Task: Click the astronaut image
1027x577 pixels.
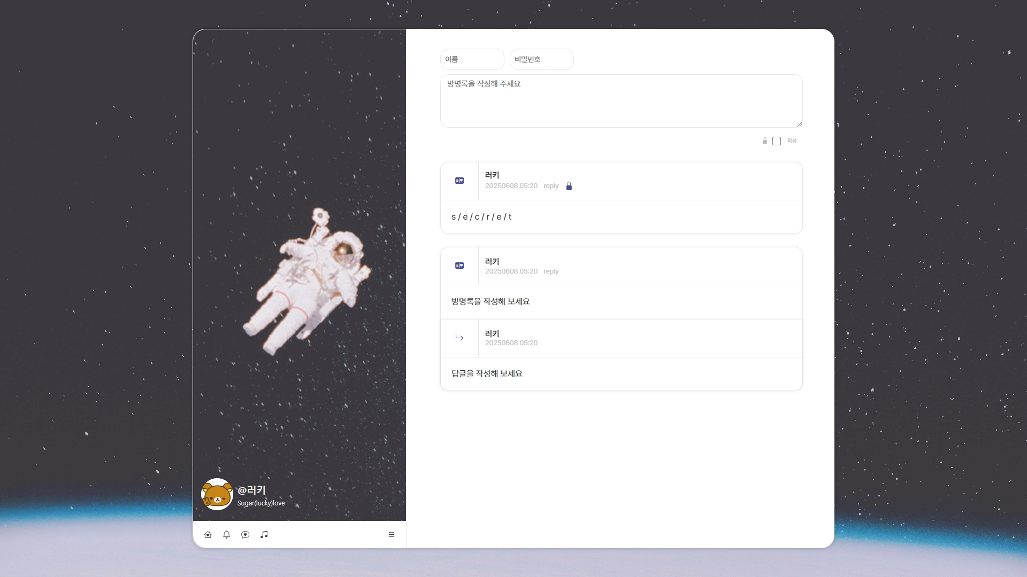Action: 307,282
